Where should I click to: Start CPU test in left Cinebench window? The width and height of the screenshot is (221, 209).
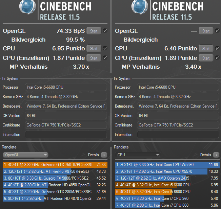pos(94,48)
